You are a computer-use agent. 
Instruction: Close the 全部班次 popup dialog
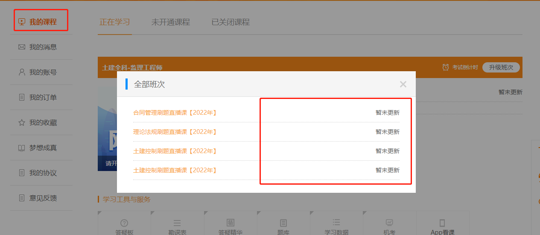point(403,84)
